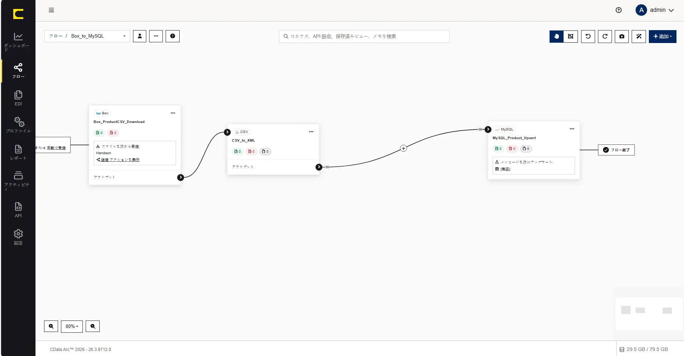Open the 80% zoom level dropdown
This screenshot has height=356, width=684.
click(72, 326)
